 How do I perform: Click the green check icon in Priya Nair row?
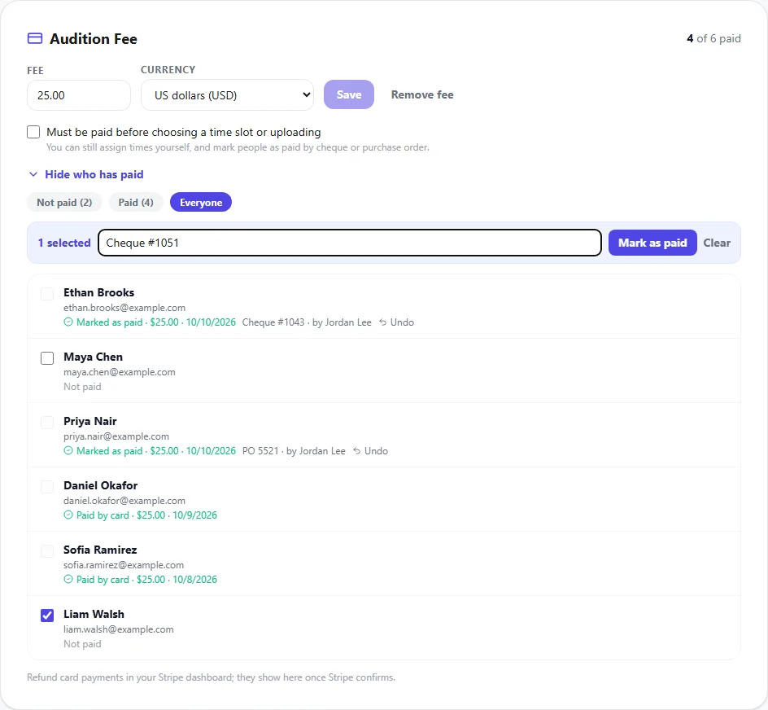[x=68, y=450]
